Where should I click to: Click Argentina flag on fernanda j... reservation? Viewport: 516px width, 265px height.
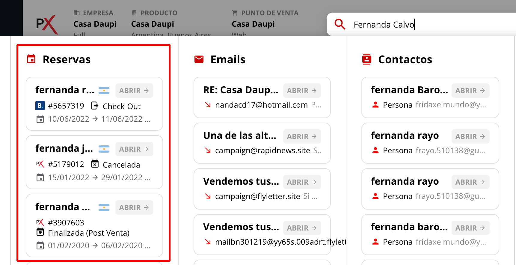pyautogui.click(x=104, y=149)
